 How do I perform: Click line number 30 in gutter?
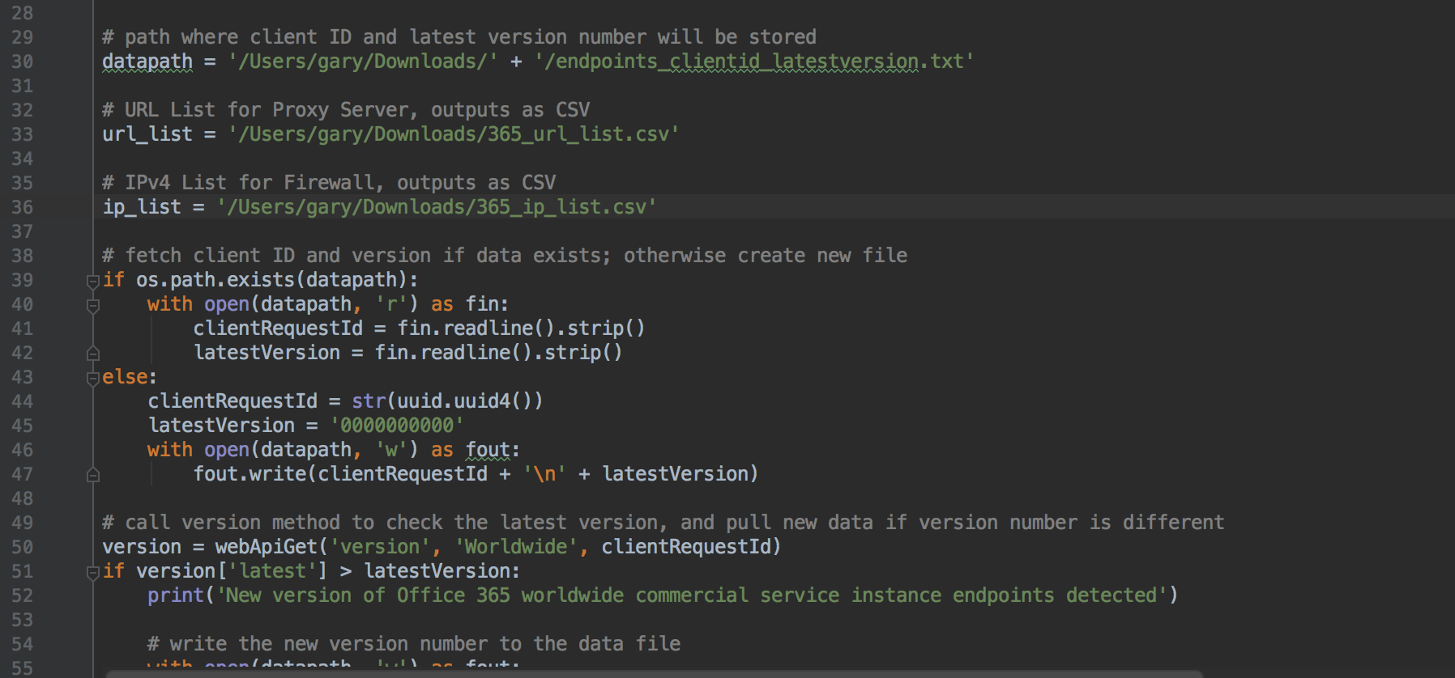point(22,62)
